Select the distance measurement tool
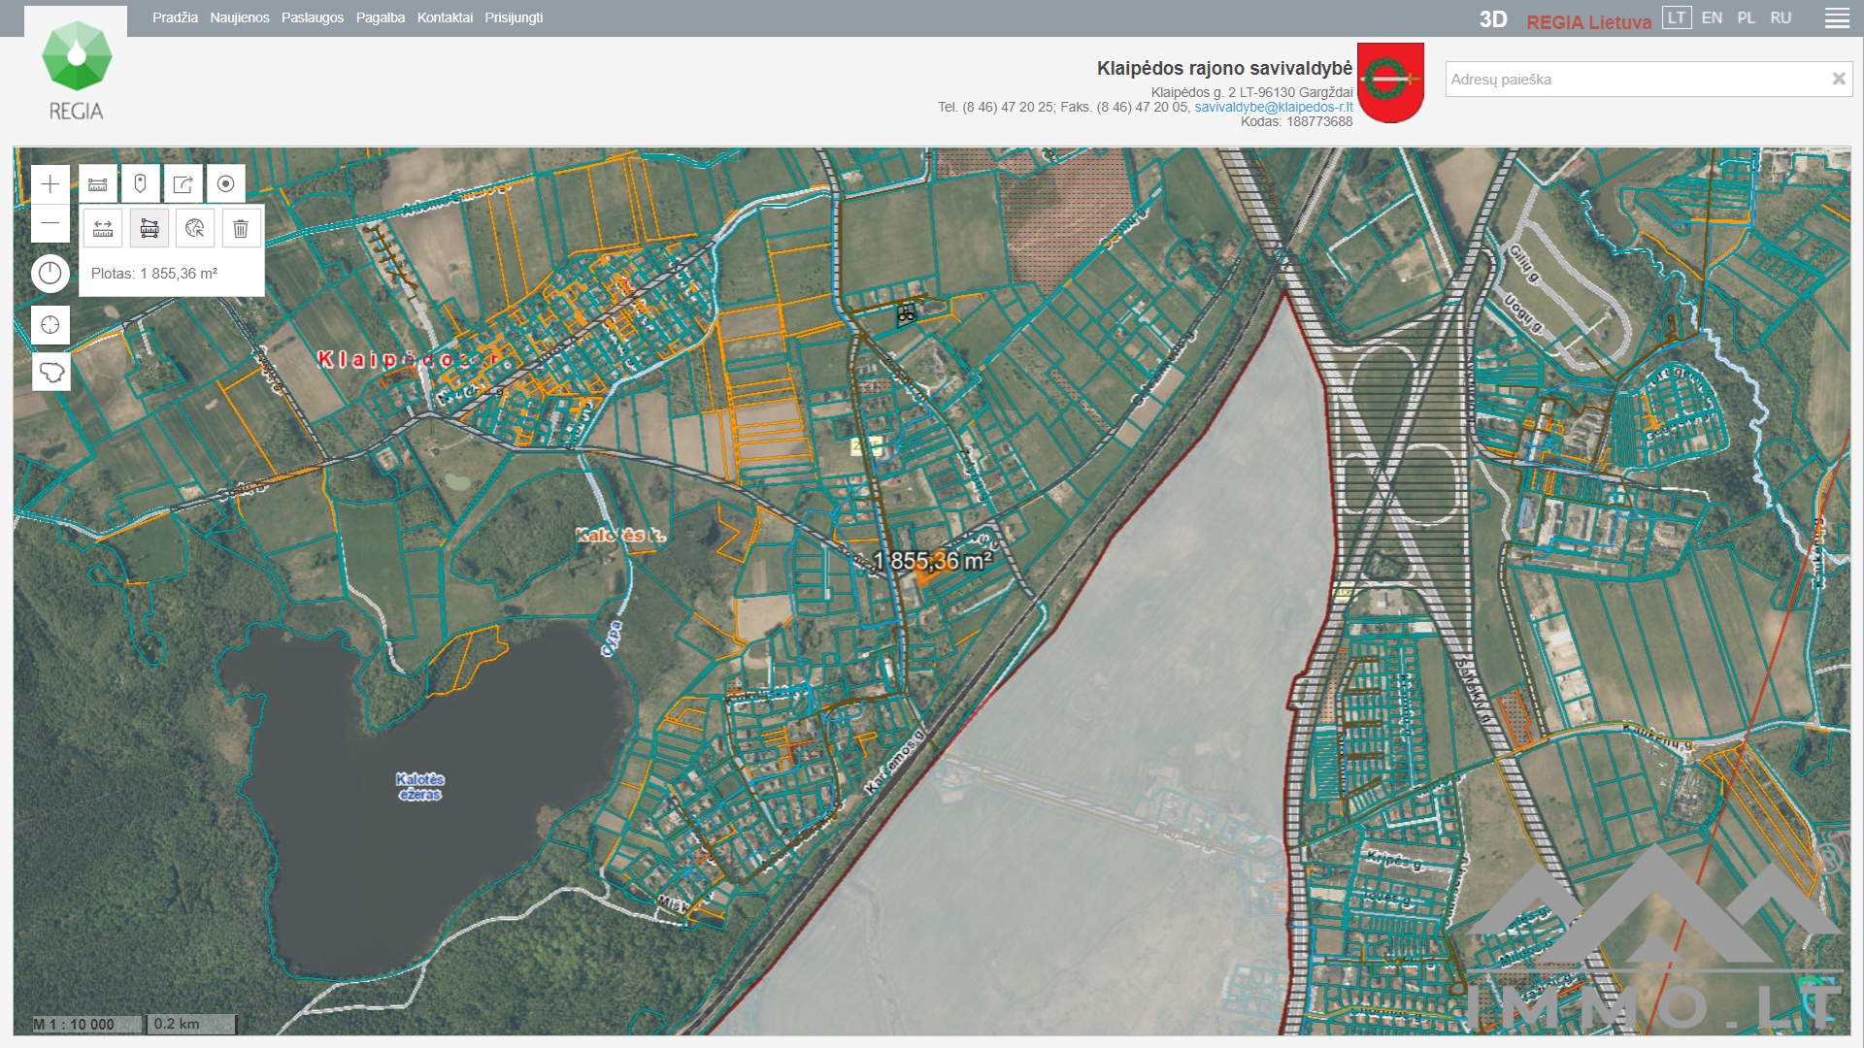Image resolution: width=1864 pixels, height=1048 pixels. [103, 229]
